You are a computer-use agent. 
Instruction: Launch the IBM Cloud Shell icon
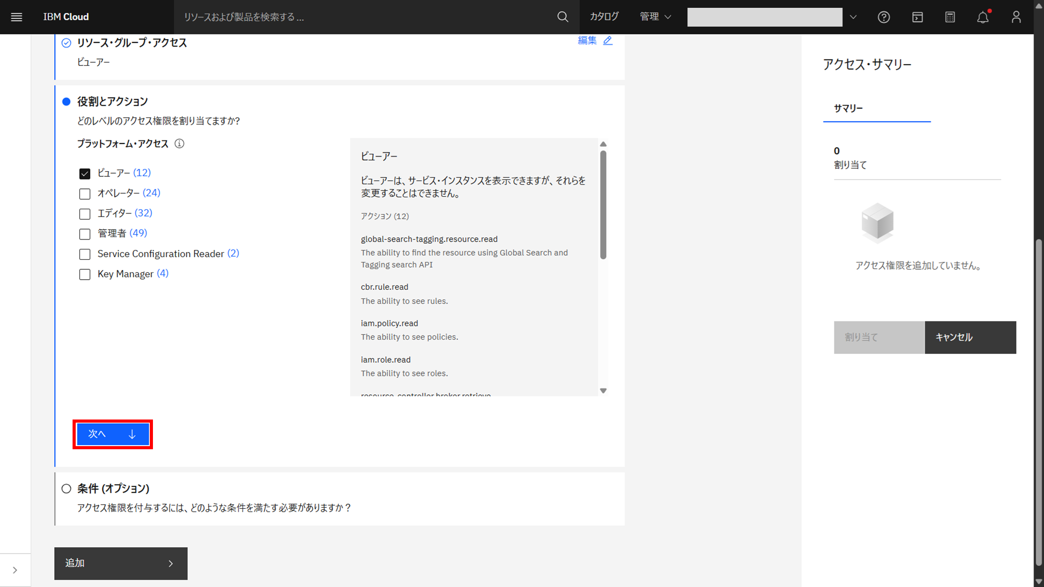click(917, 17)
